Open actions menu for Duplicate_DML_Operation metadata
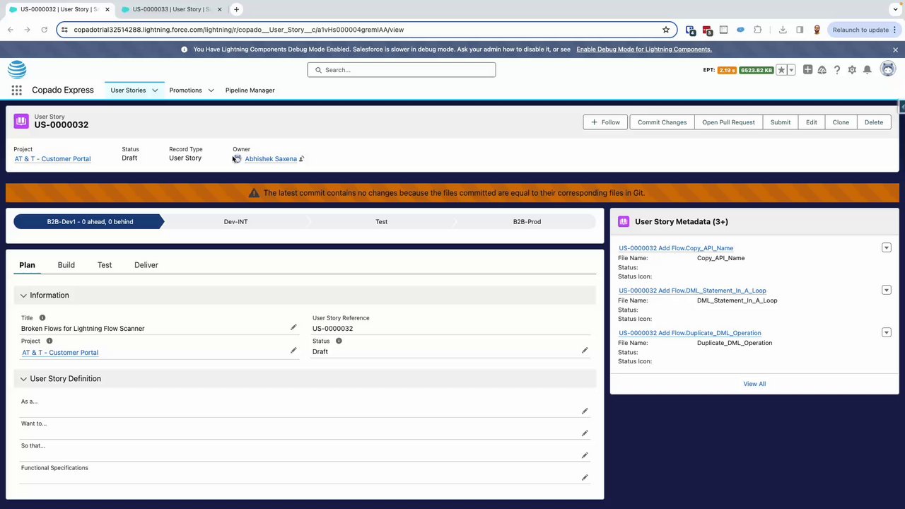 pyautogui.click(x=887, y=332)
